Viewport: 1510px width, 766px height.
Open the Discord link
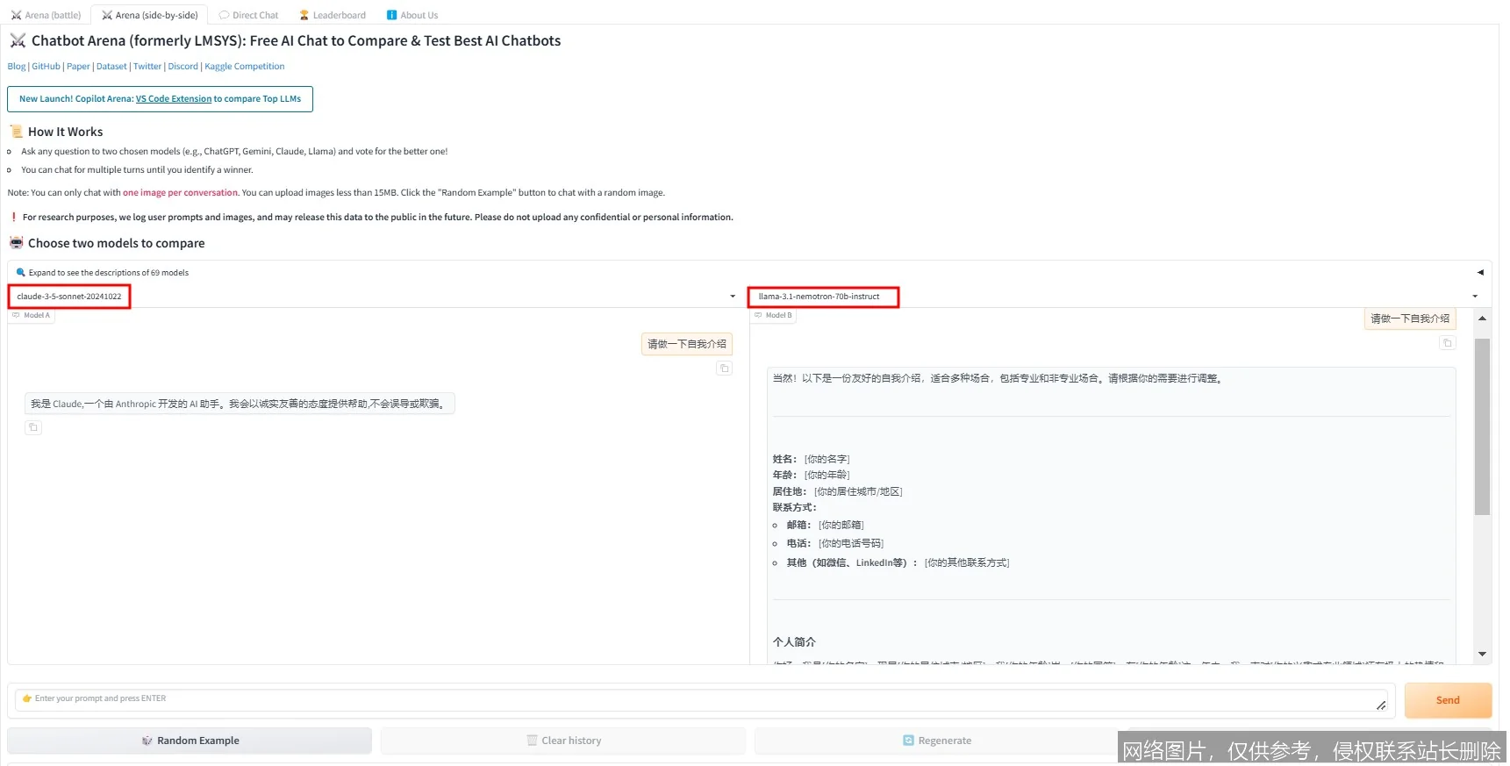coord(182,66)
